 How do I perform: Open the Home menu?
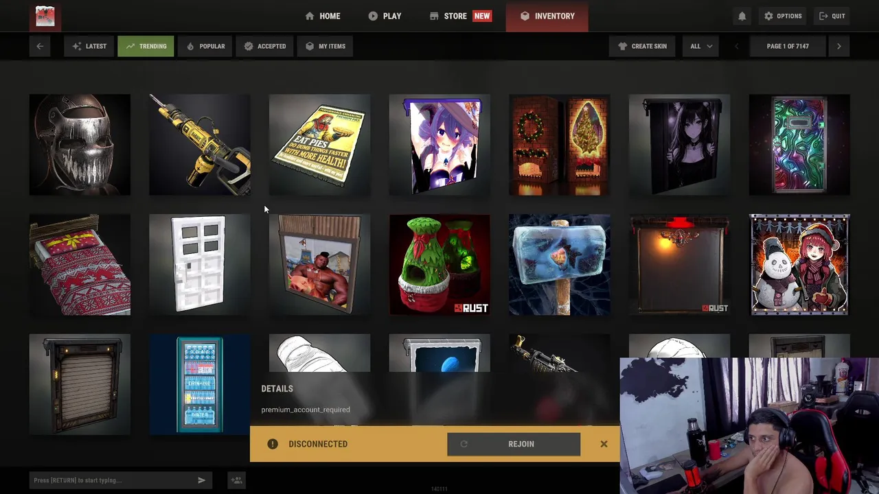323,16
